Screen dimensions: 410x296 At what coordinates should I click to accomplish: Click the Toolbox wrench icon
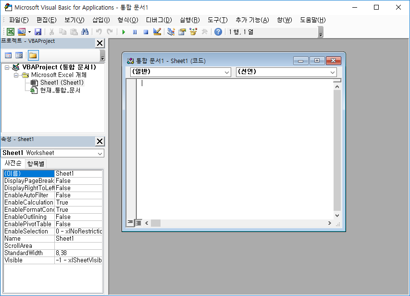click(204, 32)
